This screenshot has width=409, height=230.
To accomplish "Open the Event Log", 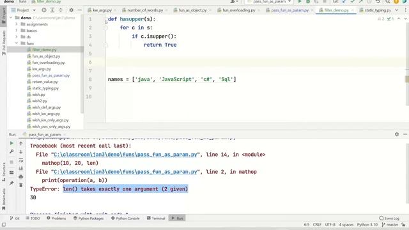I will point(389,218).
